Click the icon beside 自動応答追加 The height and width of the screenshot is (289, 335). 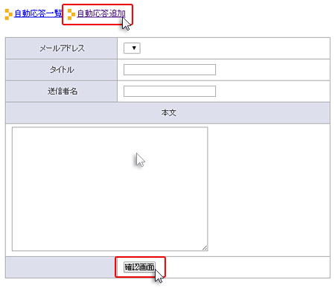click(71, 14)
